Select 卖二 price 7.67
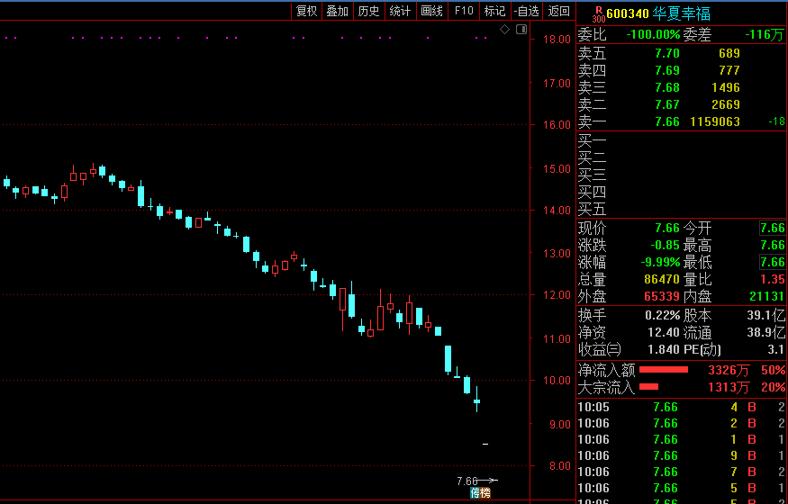This screenshot has width=788, height=504. point(667,104)
